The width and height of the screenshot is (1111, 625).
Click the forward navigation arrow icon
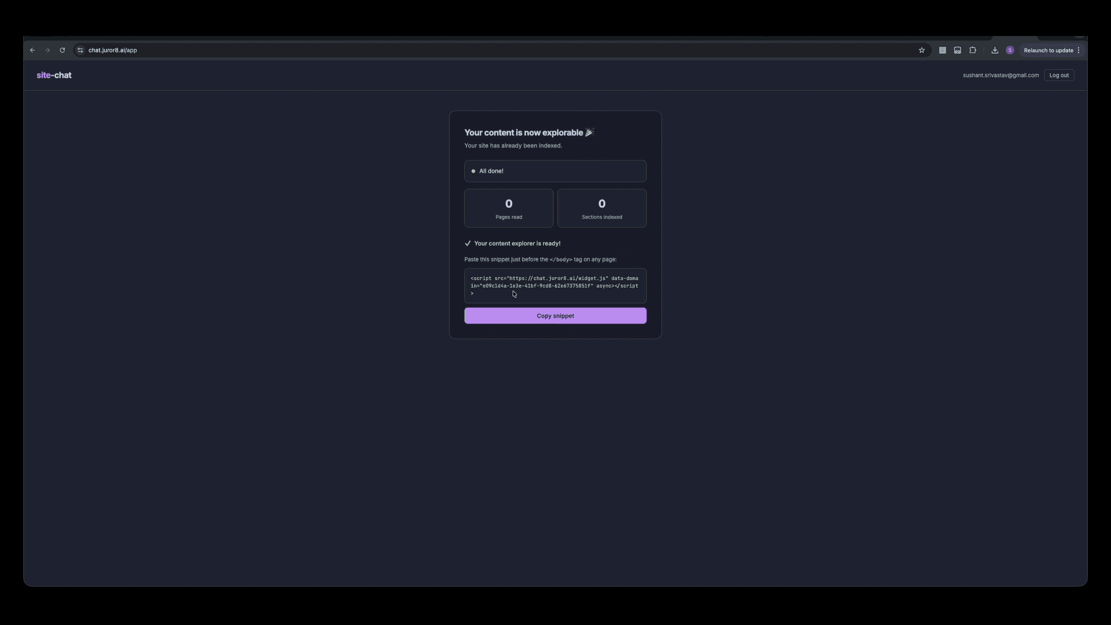[47, 50]
